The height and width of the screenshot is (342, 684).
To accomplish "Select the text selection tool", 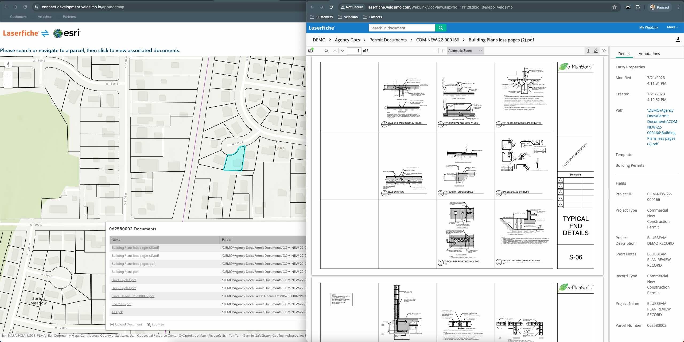I will point(588,51).
